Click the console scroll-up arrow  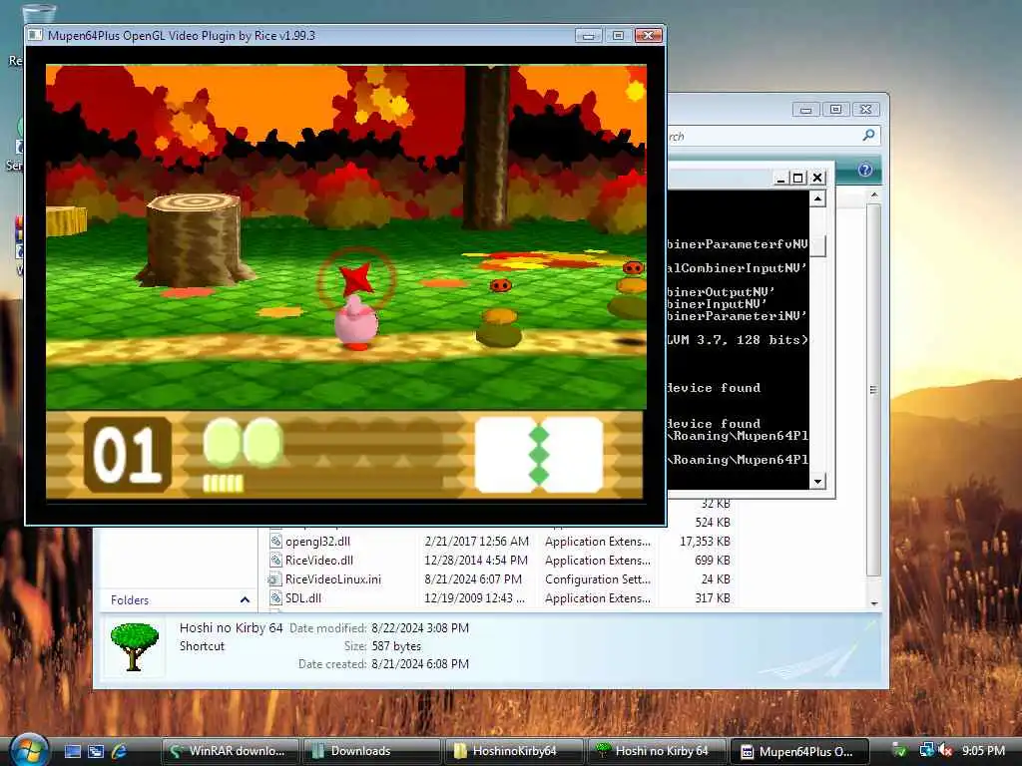(818, 198)
